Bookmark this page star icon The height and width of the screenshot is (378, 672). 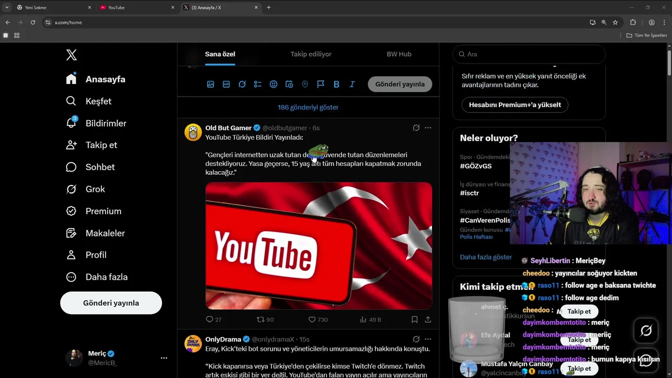615,23
